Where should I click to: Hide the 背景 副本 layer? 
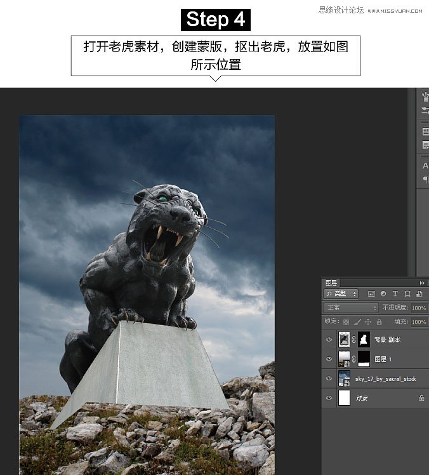point(329,340)
